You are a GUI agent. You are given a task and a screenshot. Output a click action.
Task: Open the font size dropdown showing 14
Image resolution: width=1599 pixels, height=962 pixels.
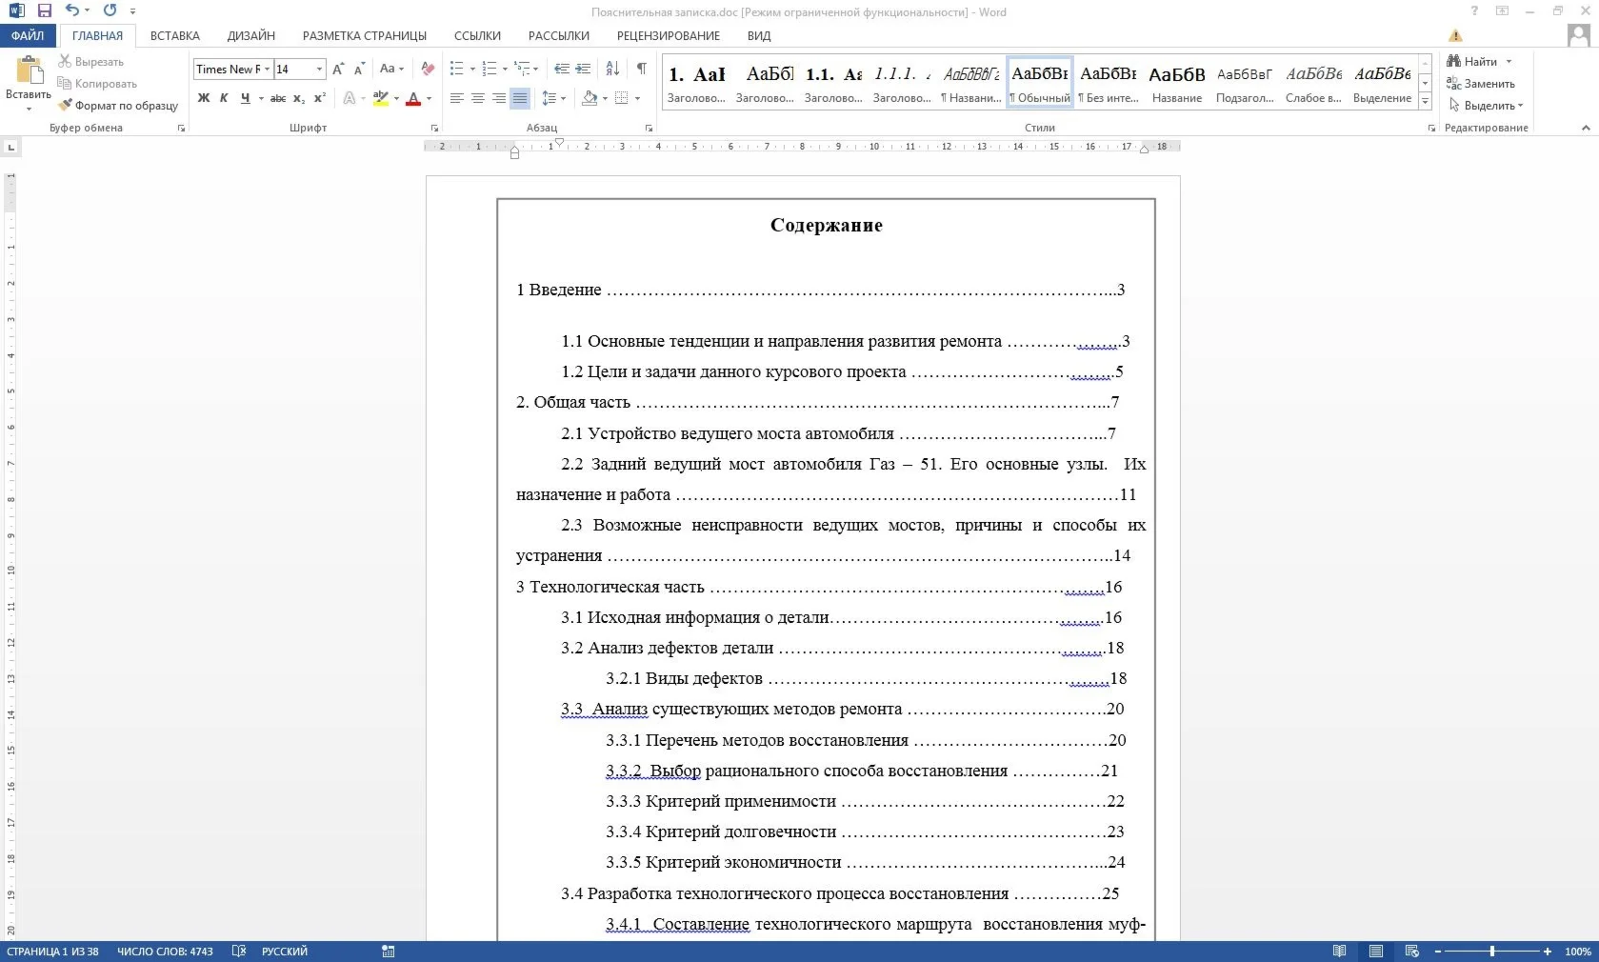click(x=319, y=70)
